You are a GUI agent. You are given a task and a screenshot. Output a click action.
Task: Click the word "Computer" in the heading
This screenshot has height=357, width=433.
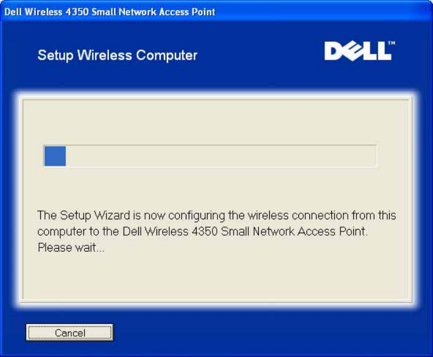[x=167, y=55]
